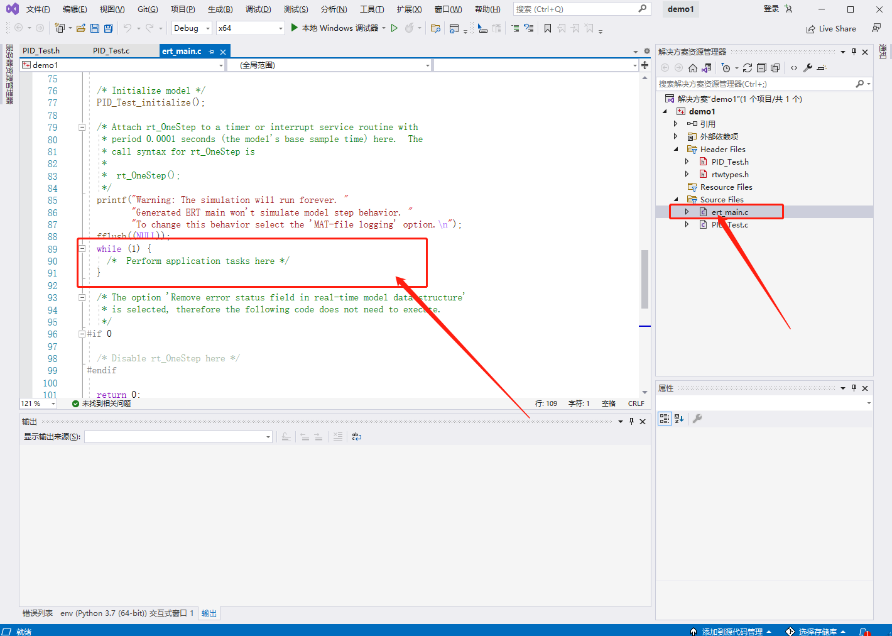Click the notifications bell in status bar
The image size is (892, 636).
(864, 631)
